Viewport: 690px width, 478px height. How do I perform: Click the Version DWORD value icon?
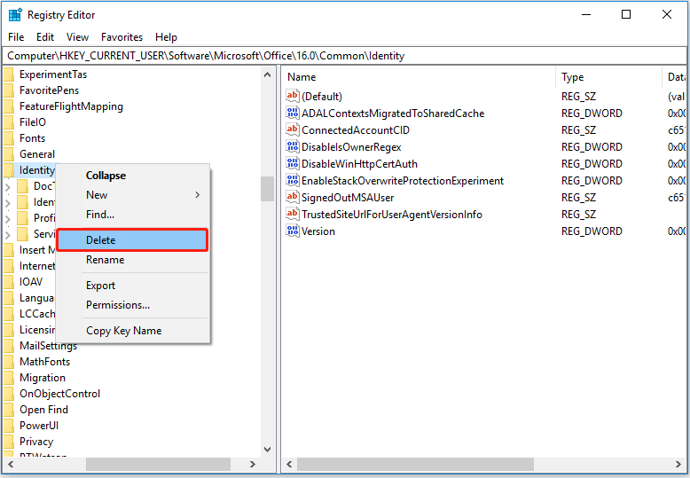click(293, 231)
